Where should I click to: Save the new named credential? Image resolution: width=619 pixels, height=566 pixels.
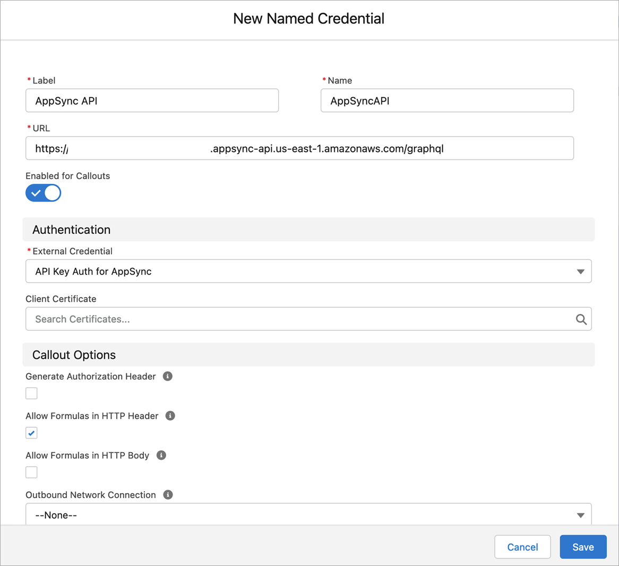[x=583, y=547]
